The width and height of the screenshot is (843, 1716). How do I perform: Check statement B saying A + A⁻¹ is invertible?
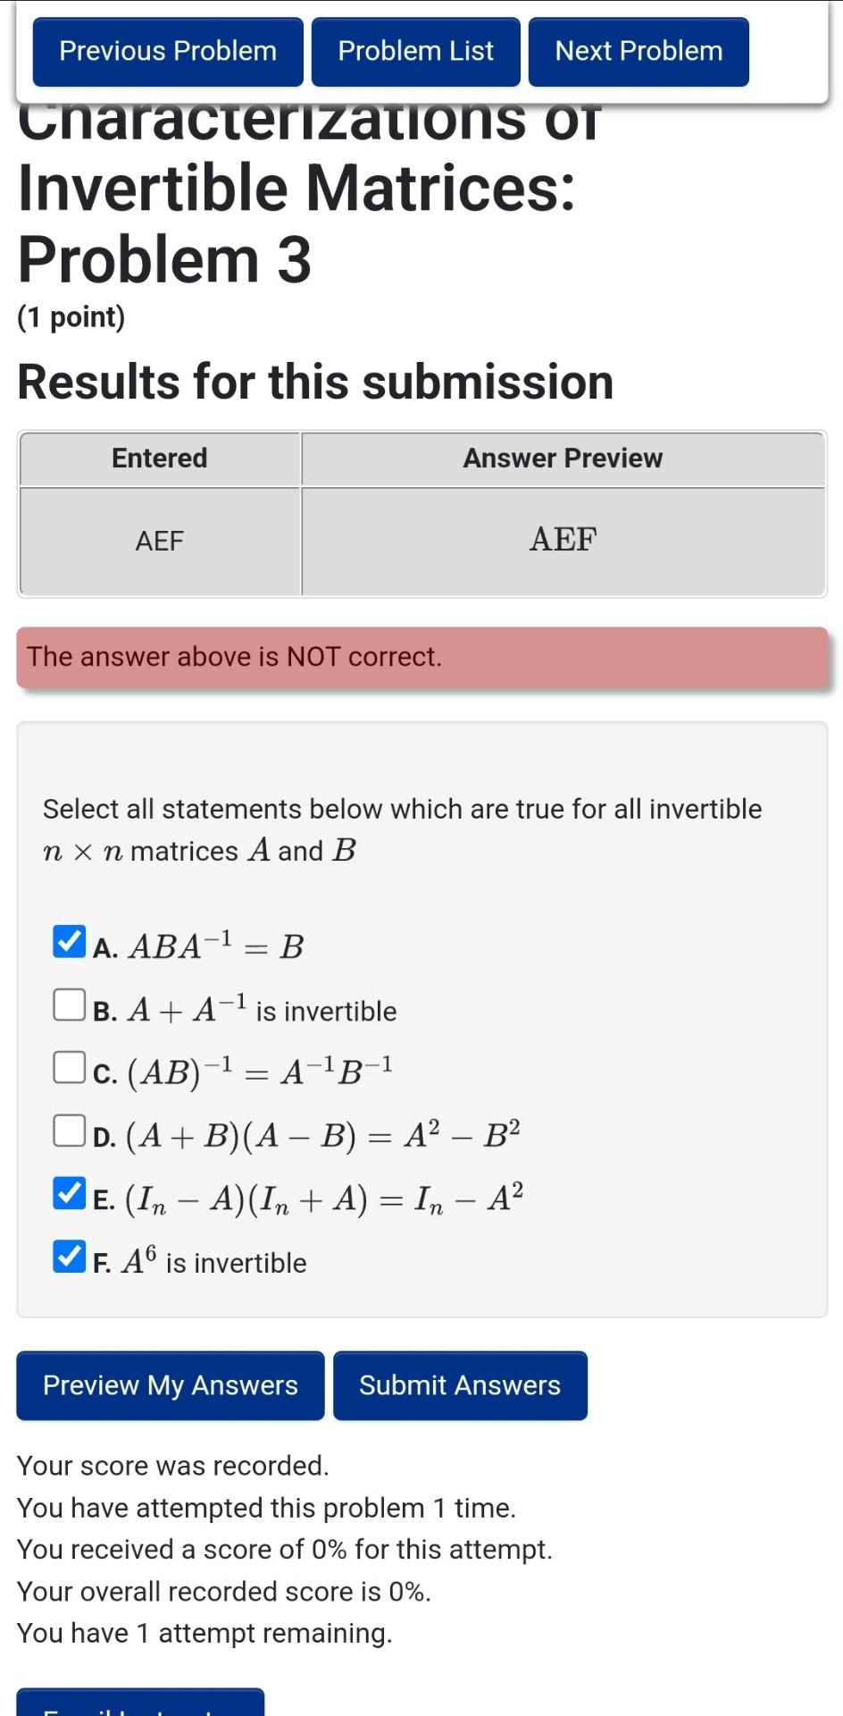click(68, 1005)
